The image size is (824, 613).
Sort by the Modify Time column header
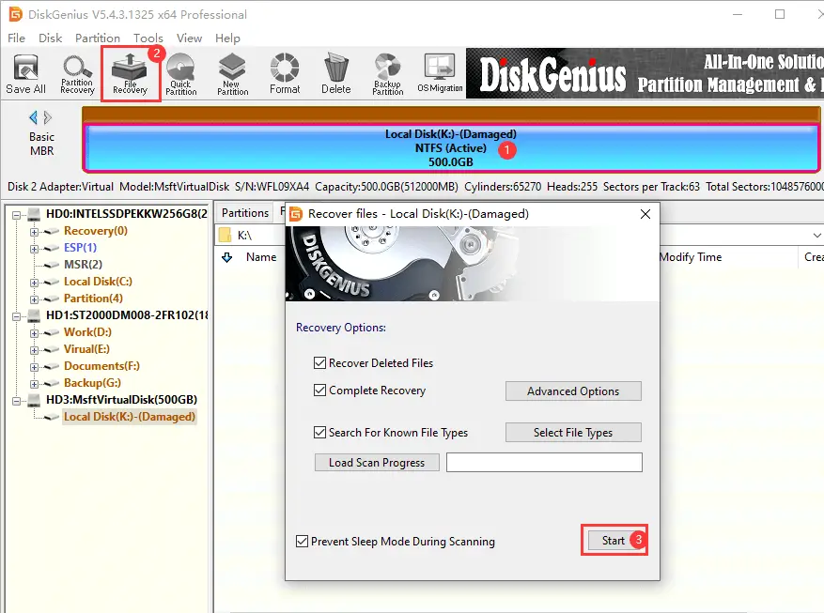(x=691, y=257)
